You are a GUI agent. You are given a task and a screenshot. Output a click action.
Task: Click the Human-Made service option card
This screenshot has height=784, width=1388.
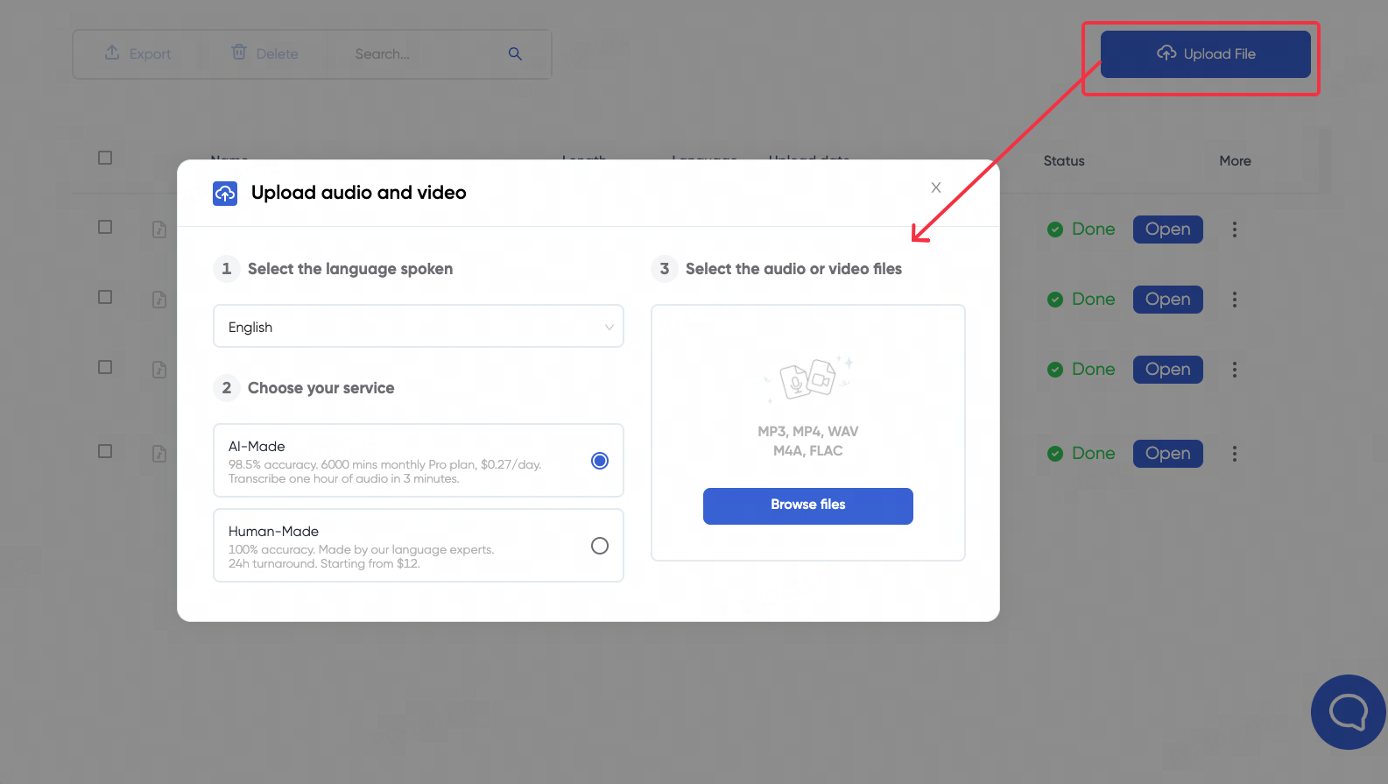tap(419, 546)
